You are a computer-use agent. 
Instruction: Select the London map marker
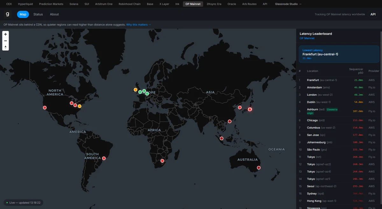coord(140,92)
